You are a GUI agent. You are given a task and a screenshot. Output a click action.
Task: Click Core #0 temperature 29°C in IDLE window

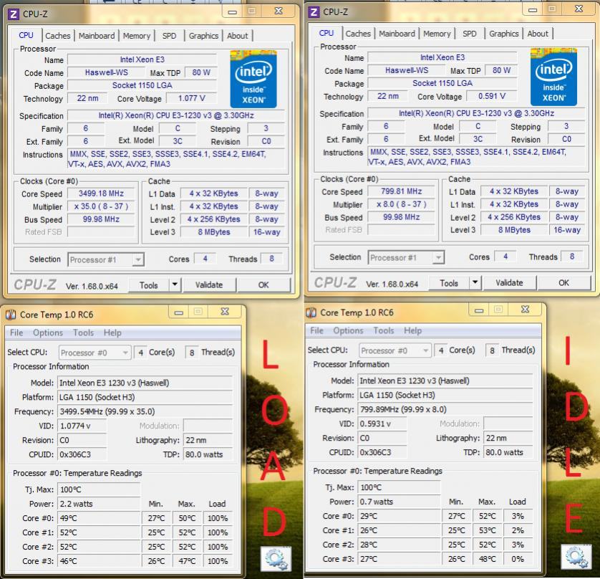point(399,516)
